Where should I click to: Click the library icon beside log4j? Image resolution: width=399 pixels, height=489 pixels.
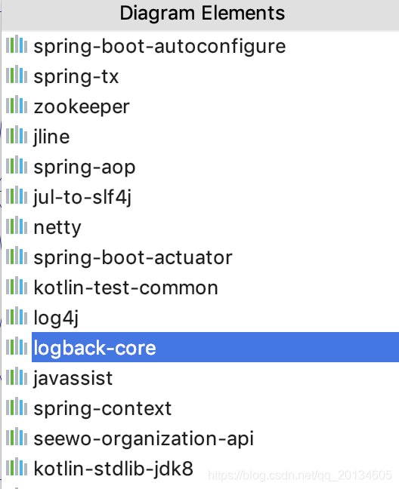tap(17, 316)
